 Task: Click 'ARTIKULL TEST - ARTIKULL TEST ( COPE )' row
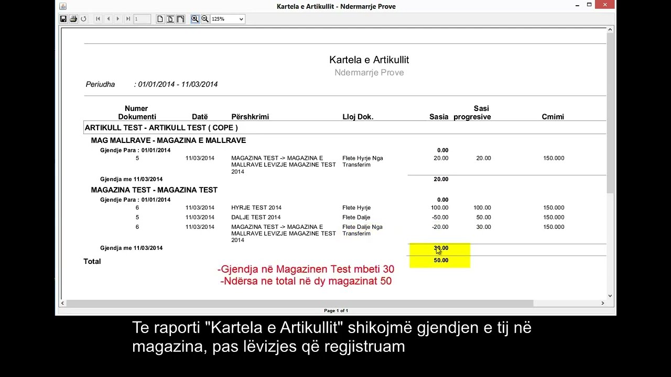[x=345, y=128]
